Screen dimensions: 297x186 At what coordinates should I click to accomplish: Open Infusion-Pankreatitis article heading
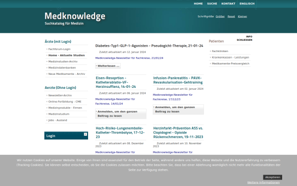tap(178, 80)
